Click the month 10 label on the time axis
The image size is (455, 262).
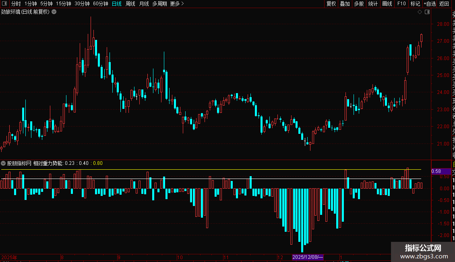(180, 257)
